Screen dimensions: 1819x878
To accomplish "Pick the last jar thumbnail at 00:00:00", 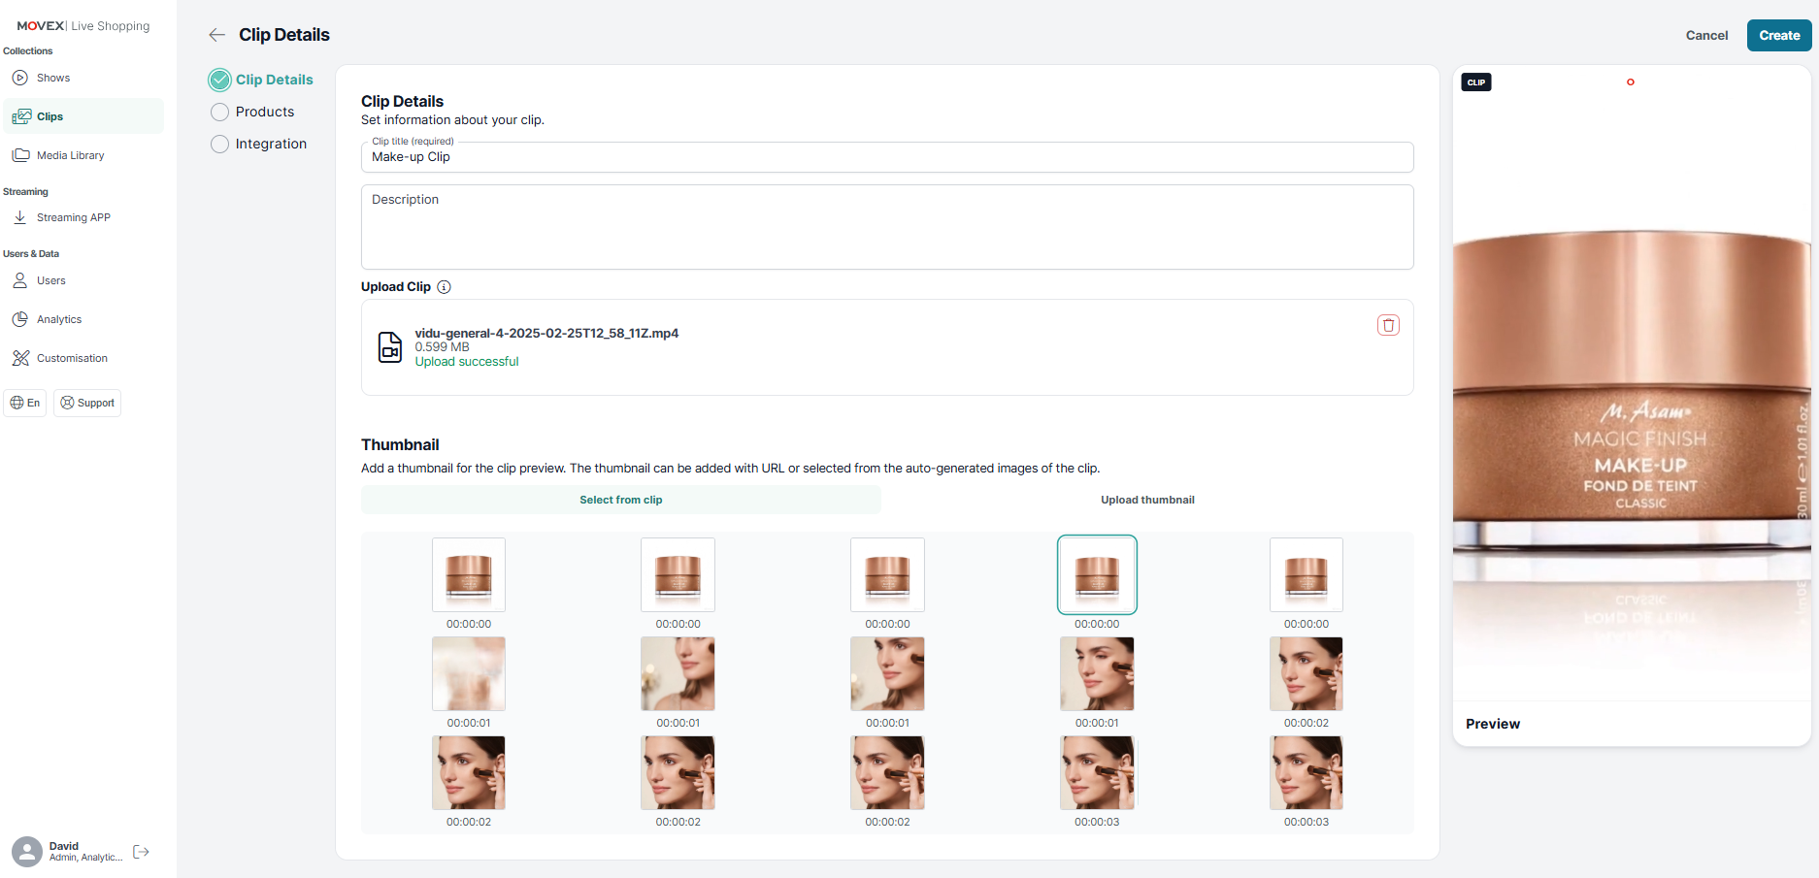I will 1306,574.
